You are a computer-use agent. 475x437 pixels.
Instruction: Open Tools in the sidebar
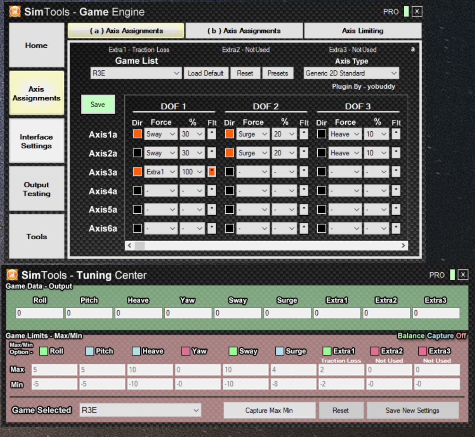coord(36,236)
